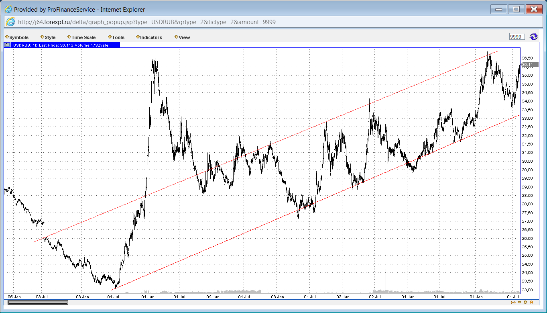The height and width of the screenshot is (313, 547).
Task: Click the 36,50 price axis label
Action: [527, 58]
